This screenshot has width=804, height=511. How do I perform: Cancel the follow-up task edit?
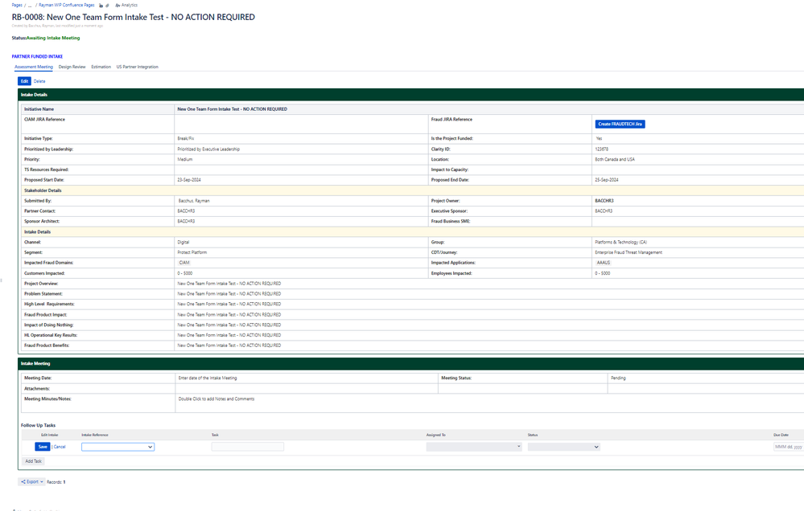coord(60,447)
